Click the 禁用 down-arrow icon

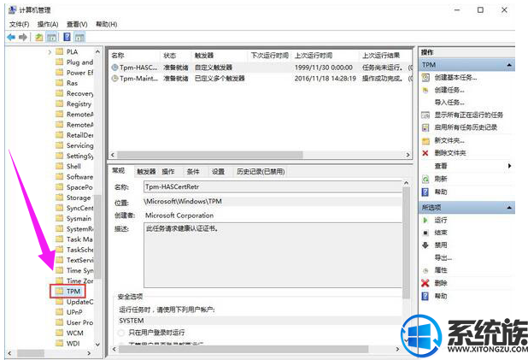[425, 245]
